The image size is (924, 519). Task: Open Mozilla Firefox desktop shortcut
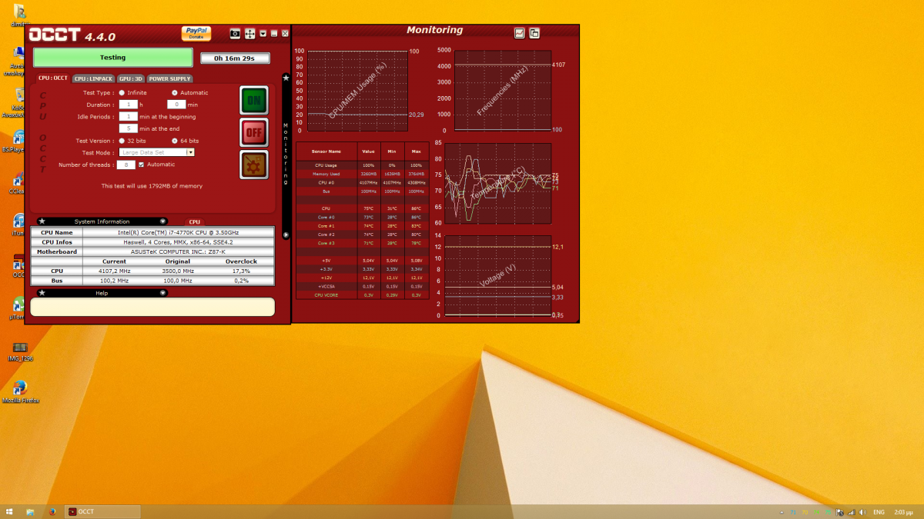pos(20,391)
